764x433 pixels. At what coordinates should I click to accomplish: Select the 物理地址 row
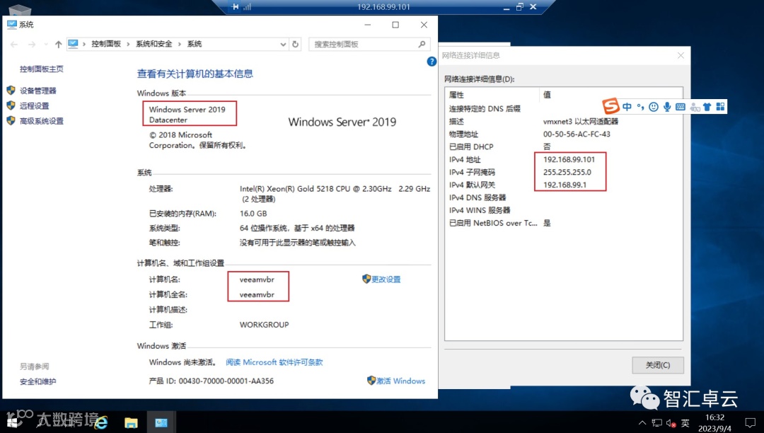pos(564,134)
